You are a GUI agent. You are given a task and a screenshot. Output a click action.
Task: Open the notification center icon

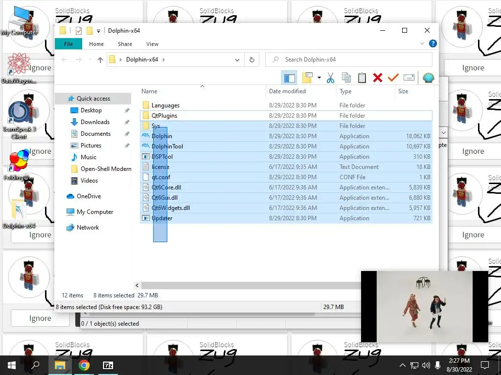point(485,365)
